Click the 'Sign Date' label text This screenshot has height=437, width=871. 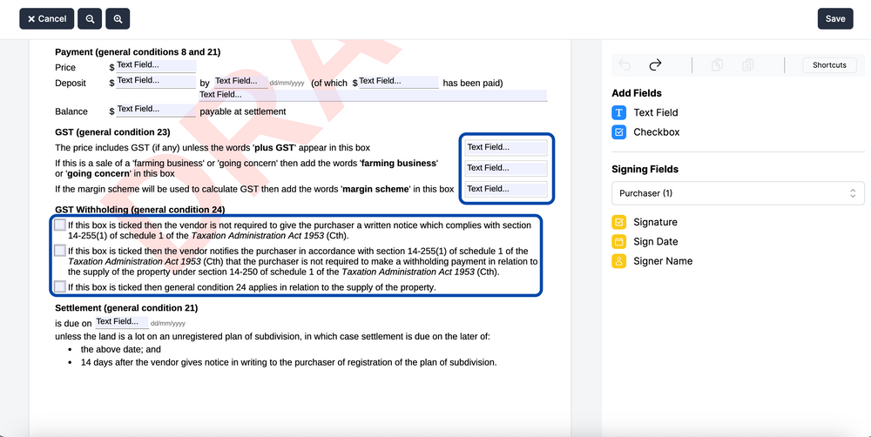pyautogui.click(x=656, y=241)
